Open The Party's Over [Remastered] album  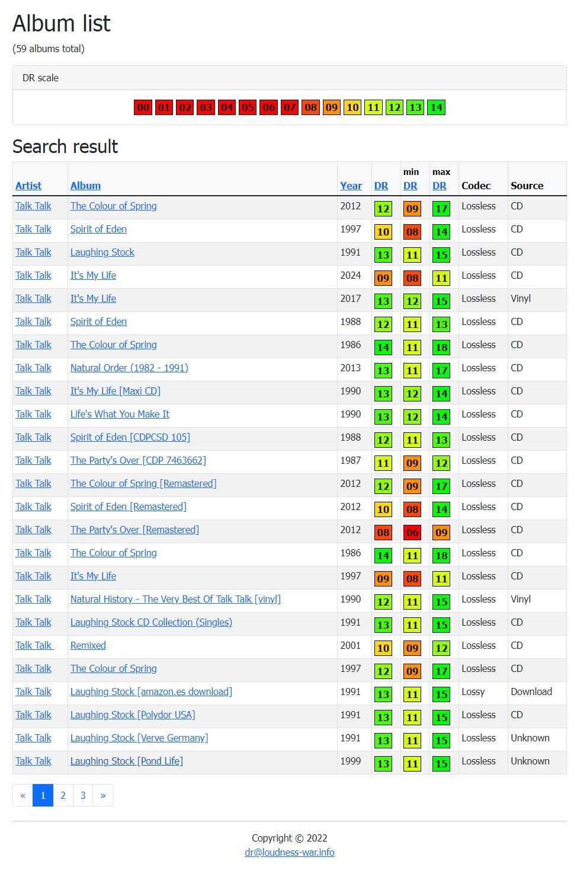(x=134, y=530)
